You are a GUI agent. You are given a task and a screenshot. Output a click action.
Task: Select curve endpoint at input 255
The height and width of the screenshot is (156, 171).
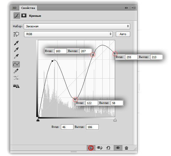(x=114, y=53)
